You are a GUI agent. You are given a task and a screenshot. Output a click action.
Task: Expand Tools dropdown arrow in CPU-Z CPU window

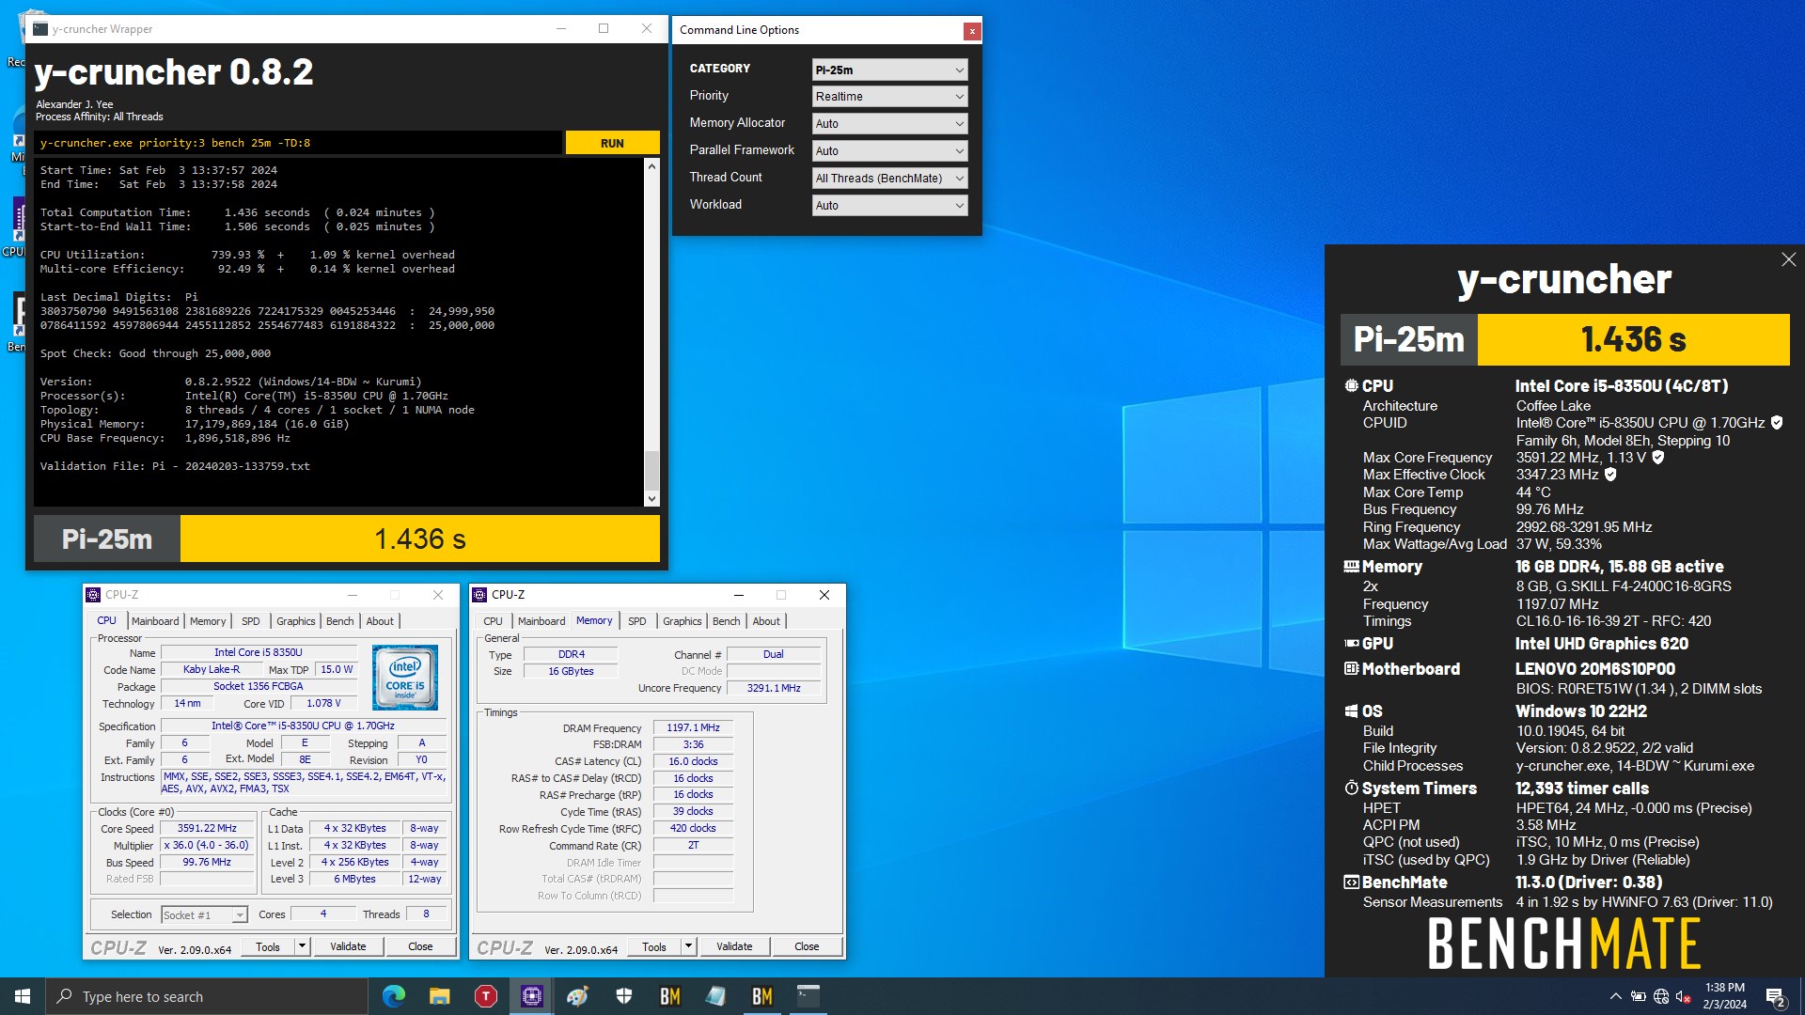(303, 946)
